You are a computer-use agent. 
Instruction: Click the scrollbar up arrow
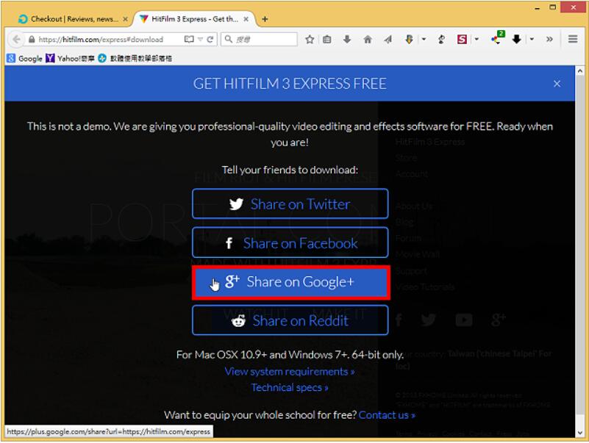579,71
